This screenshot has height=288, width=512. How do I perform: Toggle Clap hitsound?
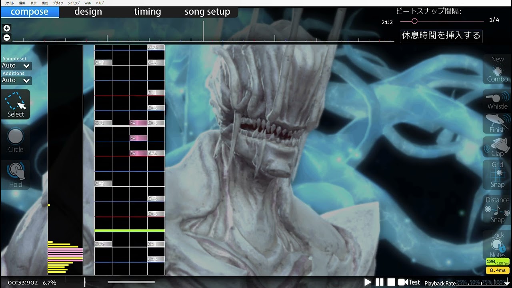497,147
